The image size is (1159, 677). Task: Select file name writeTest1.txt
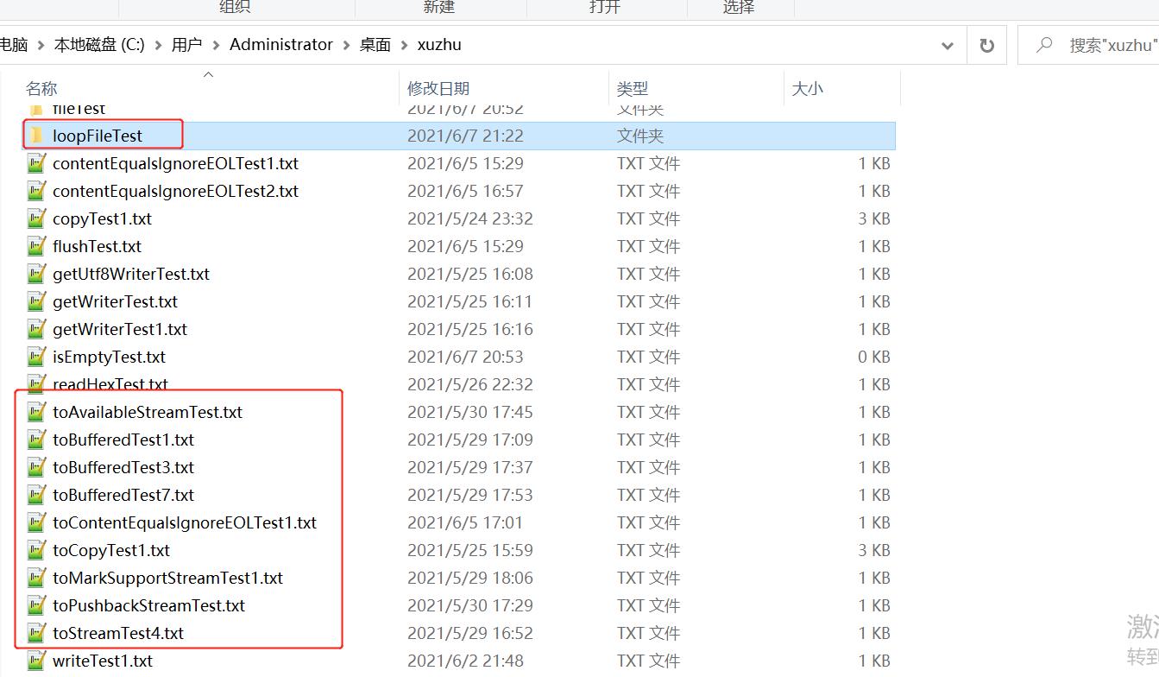(103, 661)
